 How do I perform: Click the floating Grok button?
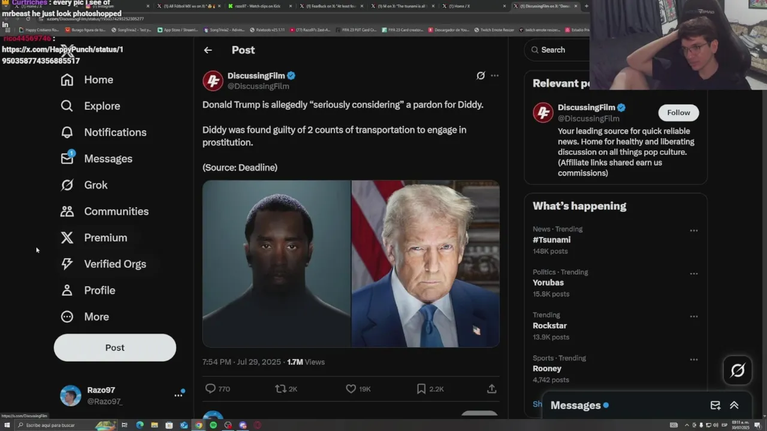pos(738,371)
